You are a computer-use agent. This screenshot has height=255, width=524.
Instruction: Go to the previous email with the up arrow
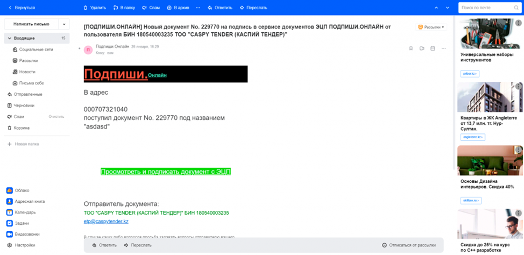(436, 8)
